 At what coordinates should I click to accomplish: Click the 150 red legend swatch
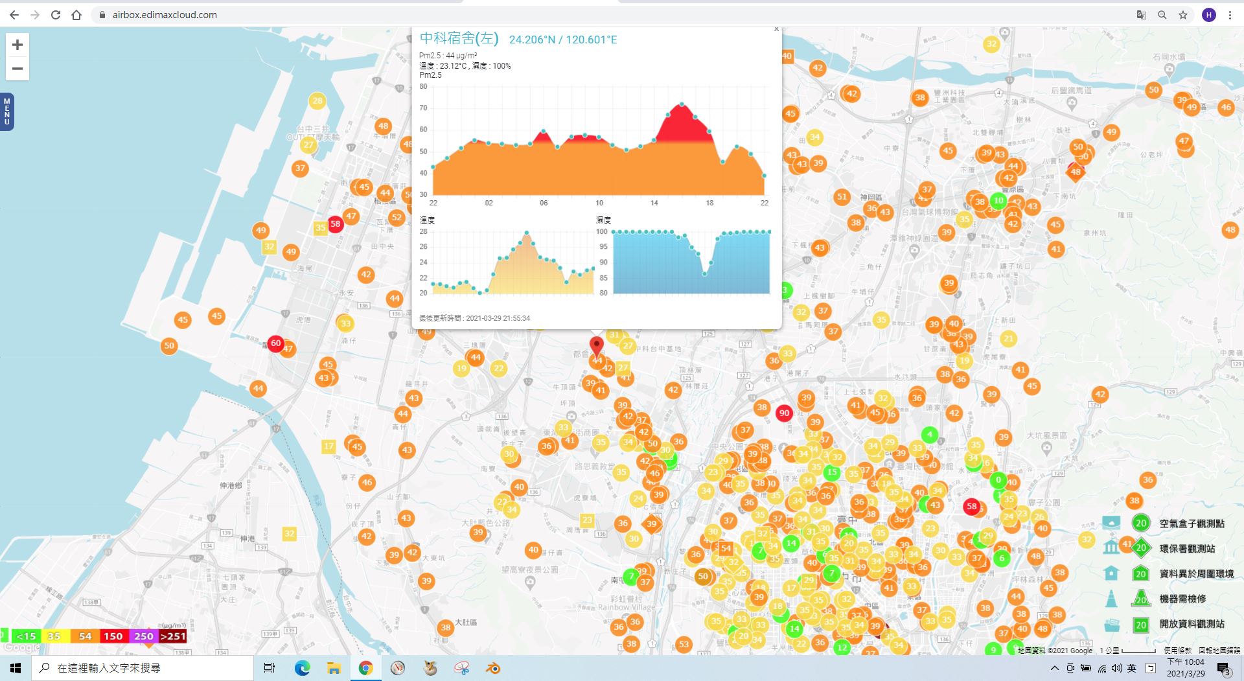tap(113, 636)
